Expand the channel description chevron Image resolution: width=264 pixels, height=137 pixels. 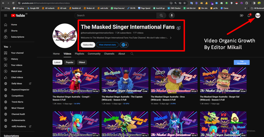tap(171, 38)
